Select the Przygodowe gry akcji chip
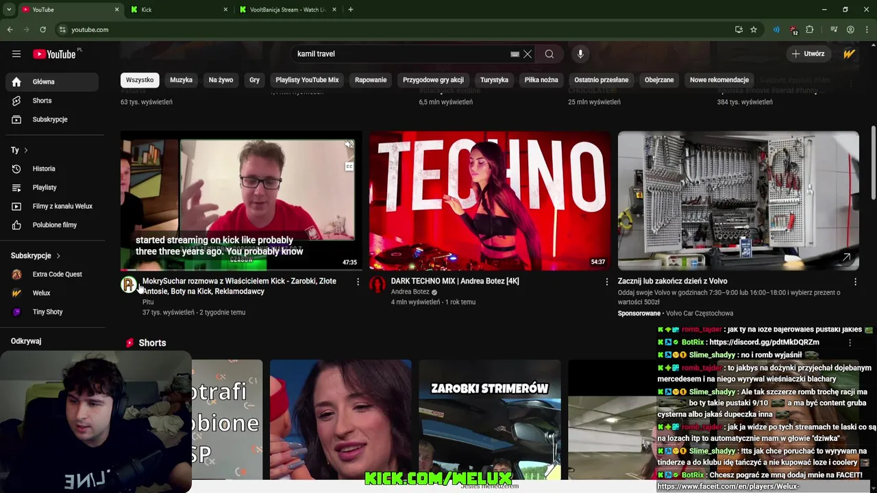 433,80
